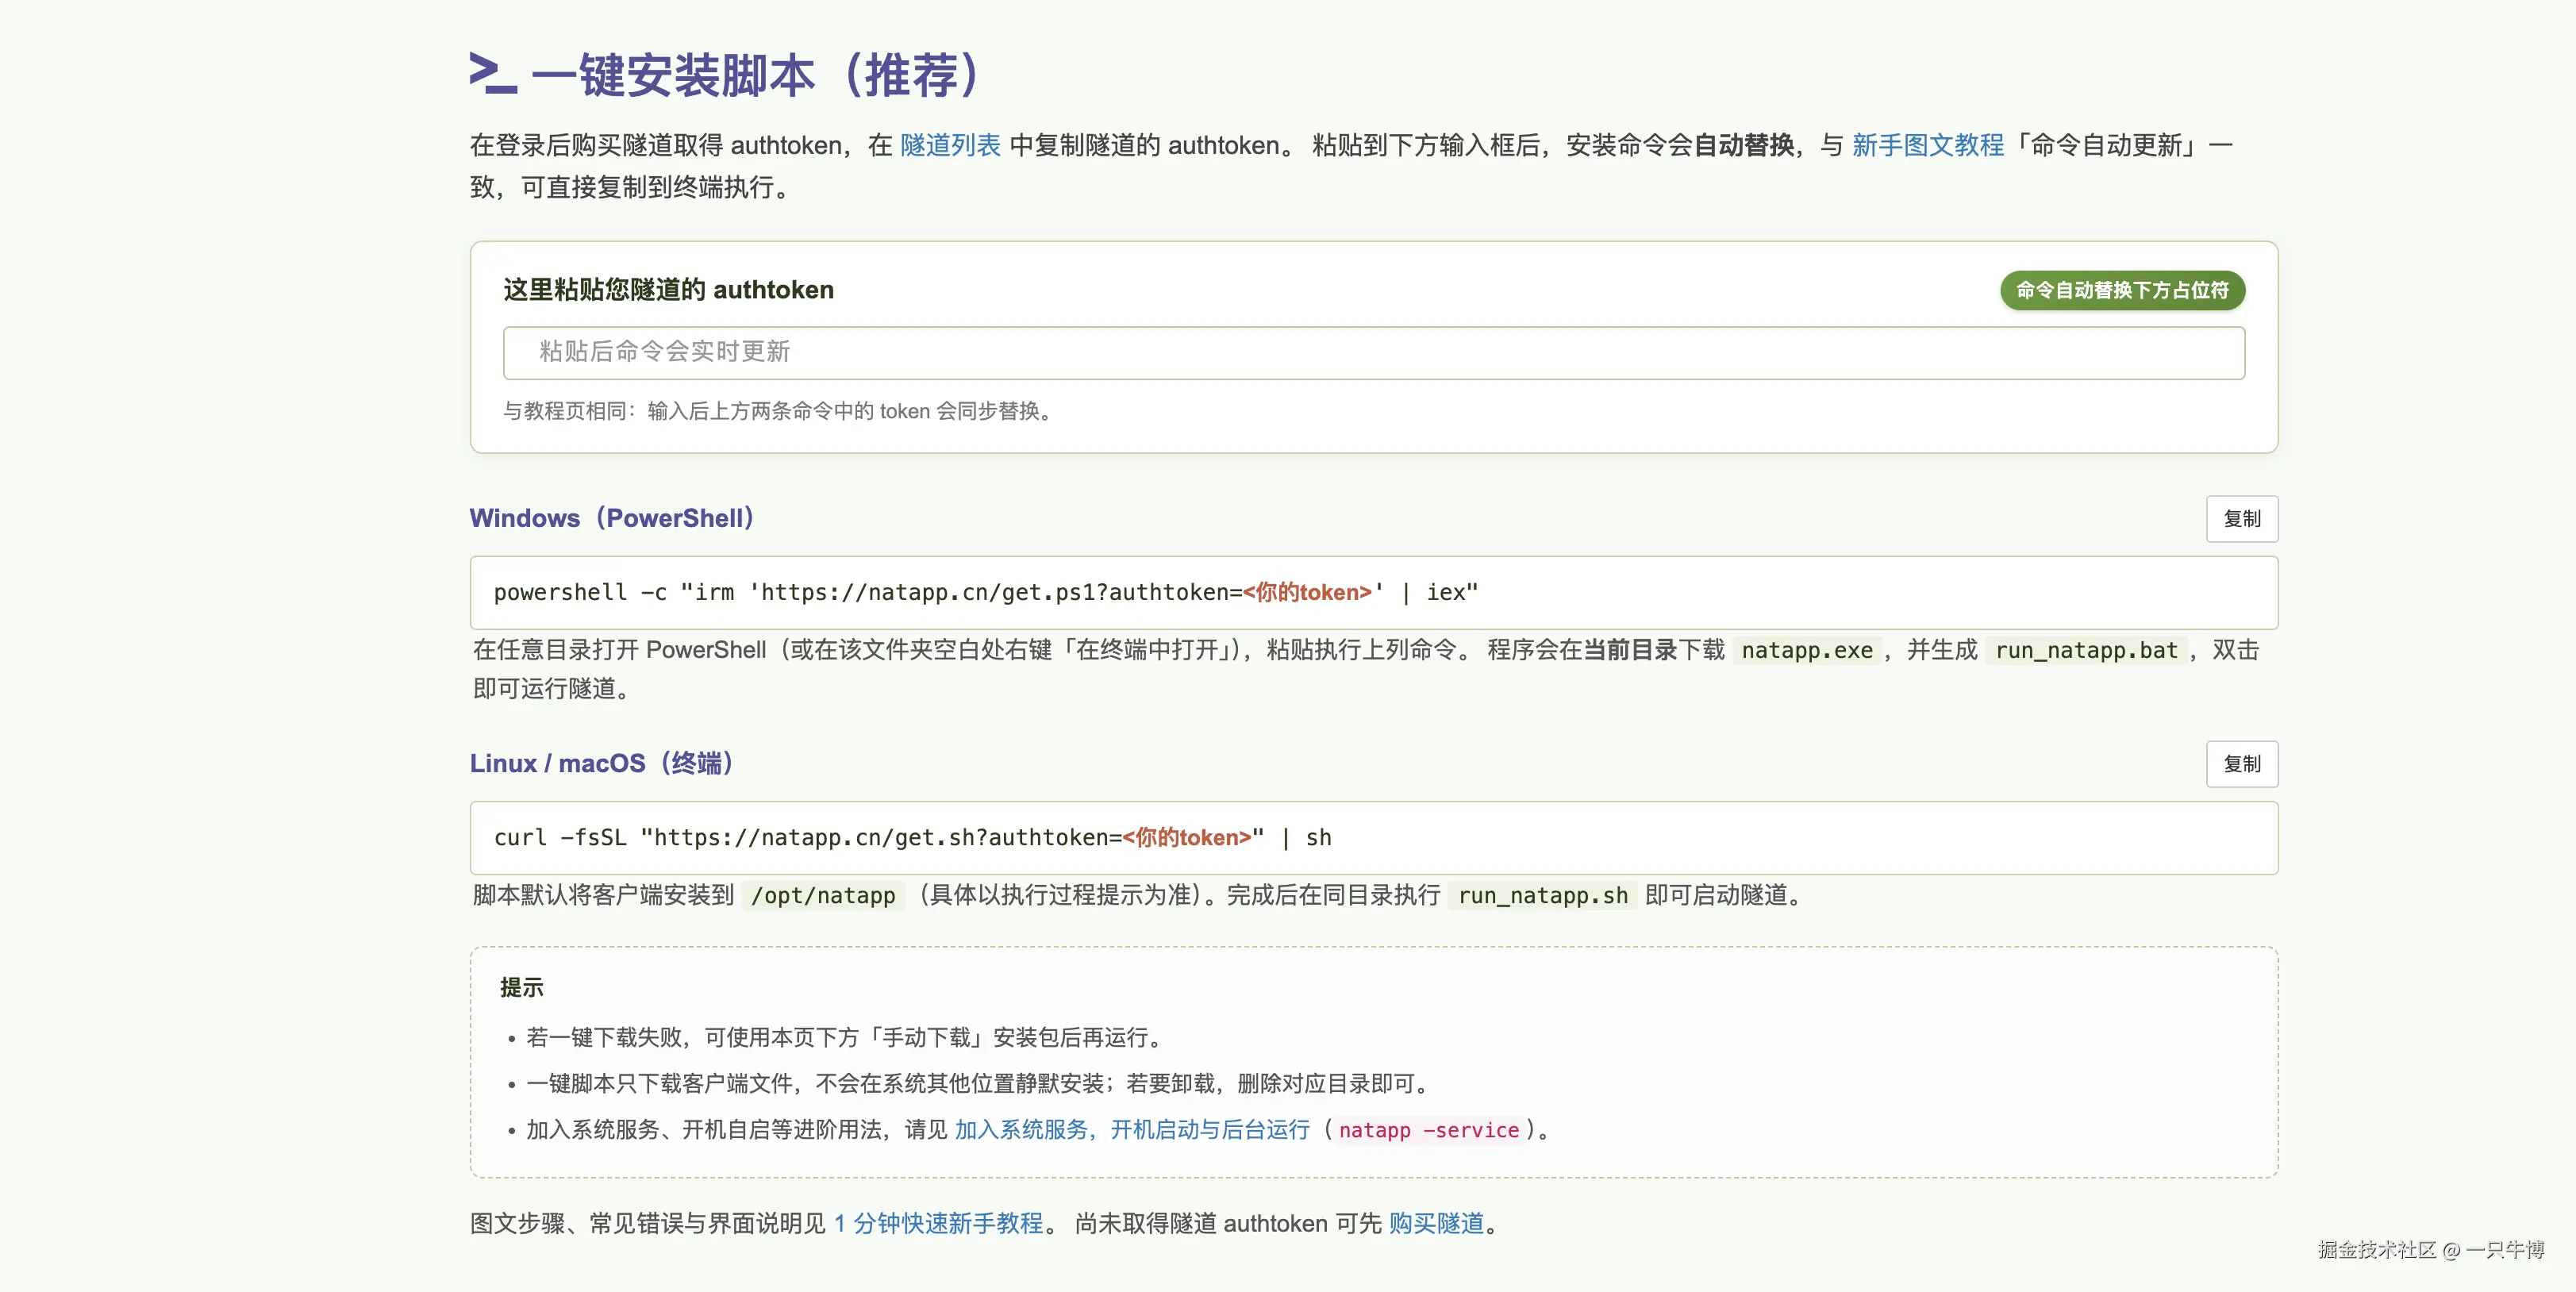Click the Linux / macOS（终端）heading
Image resolution: width=2576 pixels, height=1292 pixels.
(602, 763)
